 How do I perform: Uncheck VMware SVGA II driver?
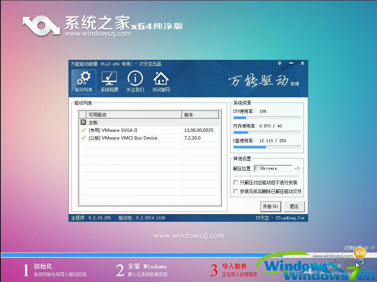(x=83, y=130)
